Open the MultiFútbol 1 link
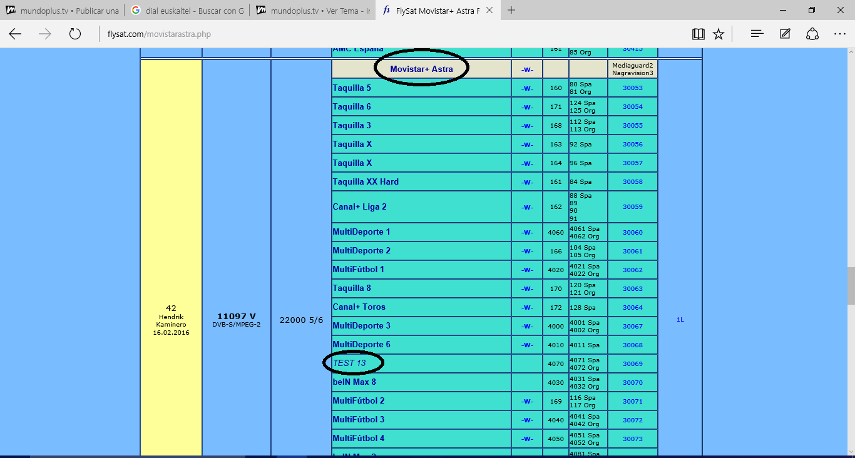Screen dimensions: 855x458 pos(359,269)
